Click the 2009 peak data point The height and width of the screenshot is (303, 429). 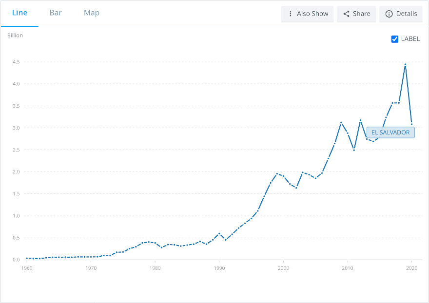[x=341, y=122]
